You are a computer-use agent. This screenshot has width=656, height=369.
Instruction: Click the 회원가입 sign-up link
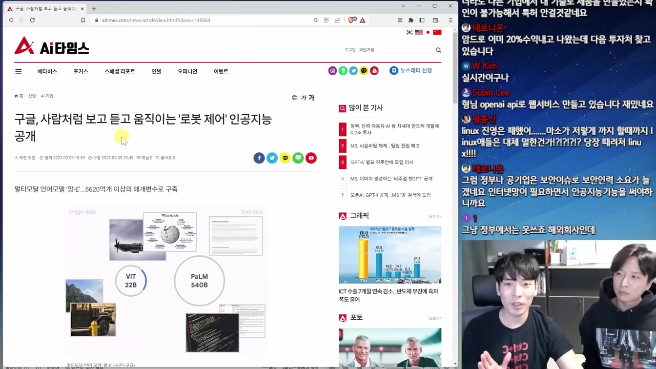pos(367,50)
